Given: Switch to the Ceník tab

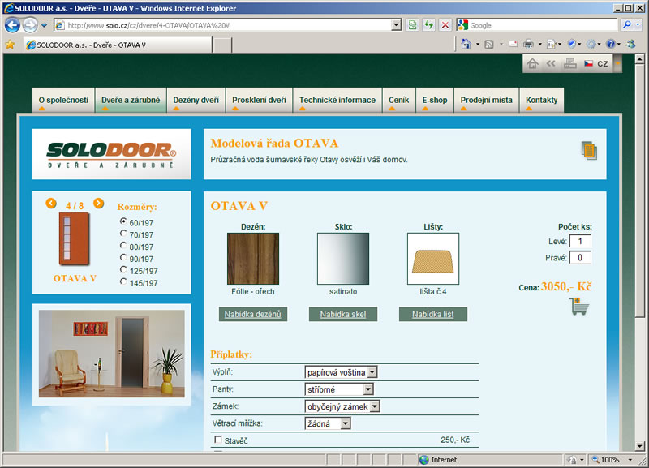Looking at the screenshot, I should point(398,101).
